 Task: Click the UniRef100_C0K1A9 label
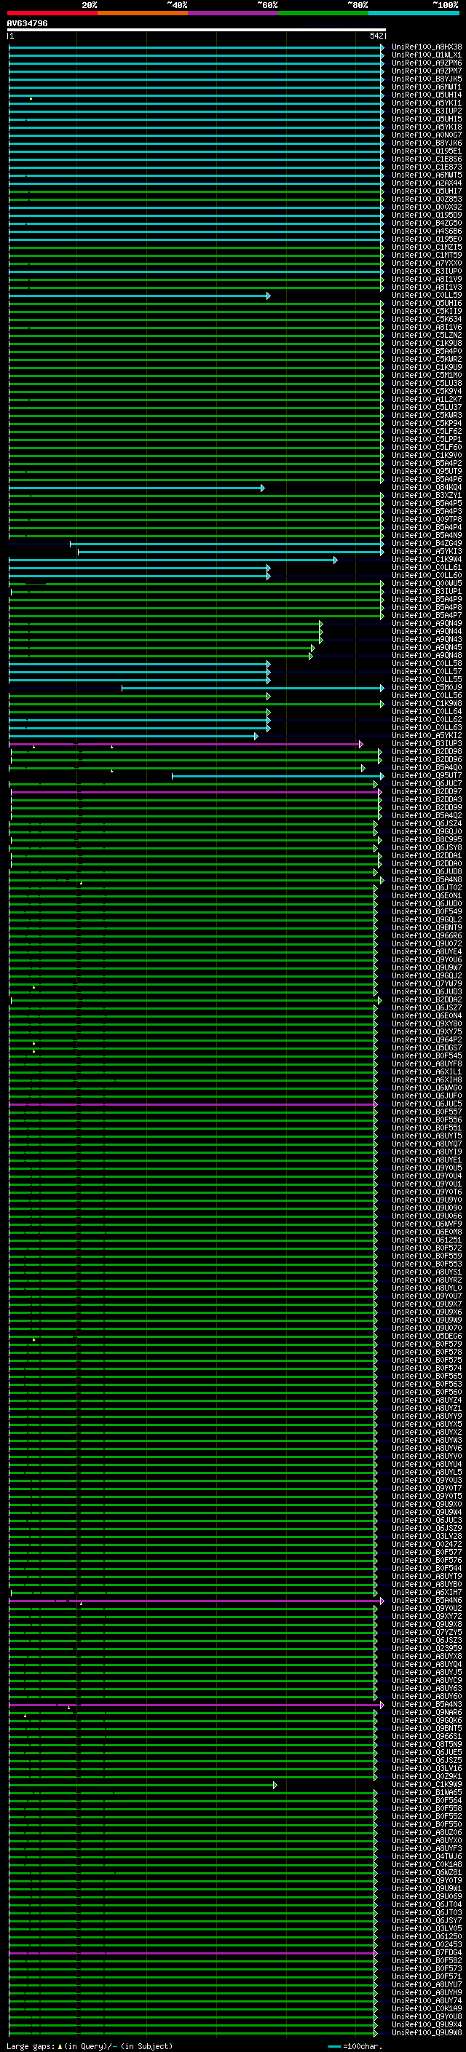click(x=426, y=2009)
